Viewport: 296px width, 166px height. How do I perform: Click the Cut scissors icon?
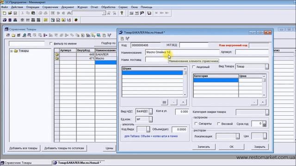(x=23, y=13)
